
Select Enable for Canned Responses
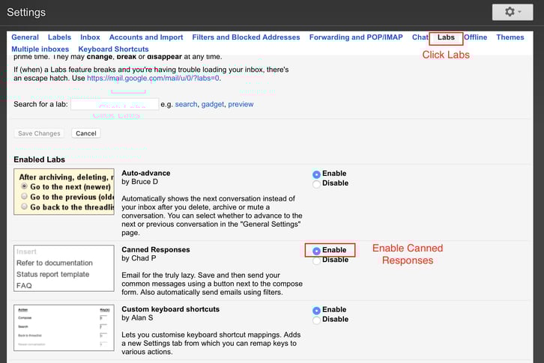coord(316,251)
